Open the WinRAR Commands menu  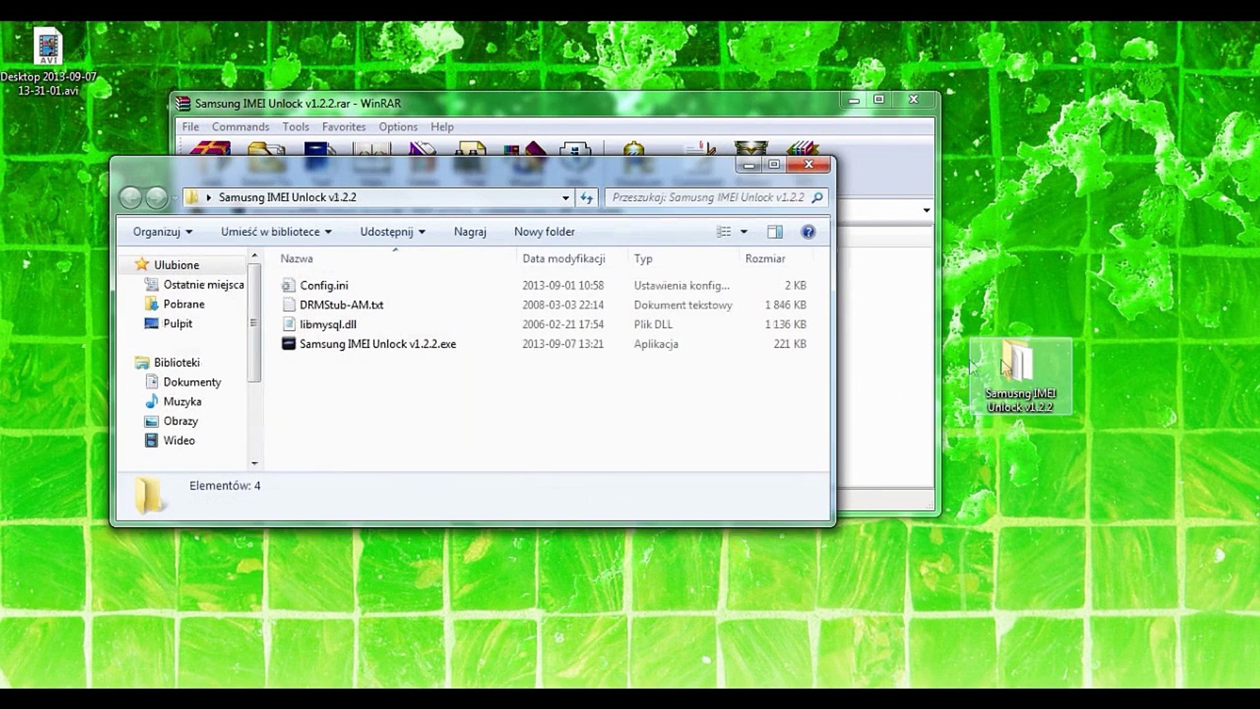[240, 127]
